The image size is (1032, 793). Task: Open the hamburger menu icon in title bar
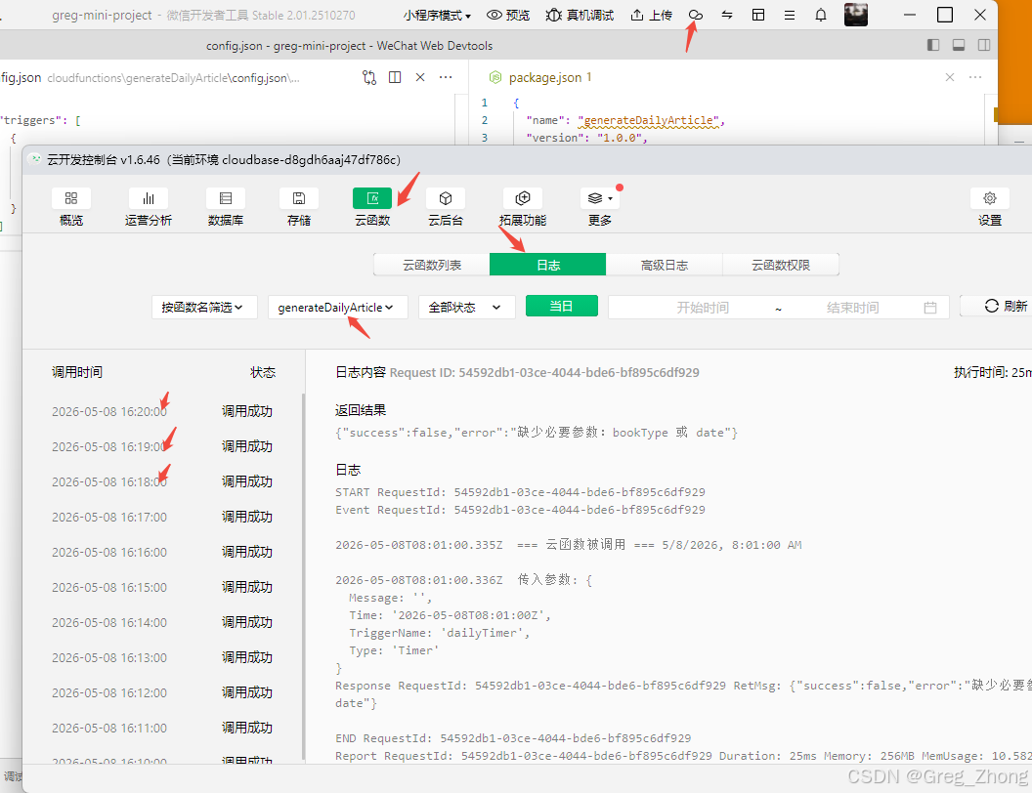789,15
